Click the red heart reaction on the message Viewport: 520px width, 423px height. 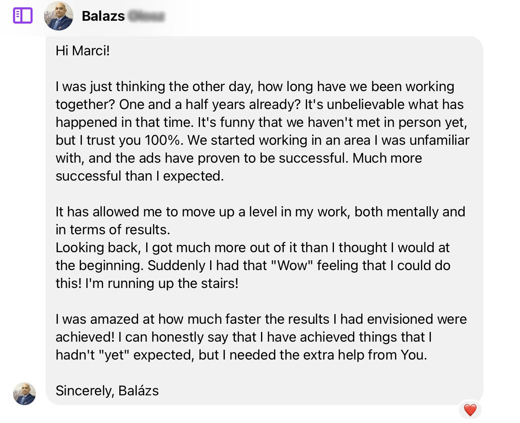click(470, 410)
